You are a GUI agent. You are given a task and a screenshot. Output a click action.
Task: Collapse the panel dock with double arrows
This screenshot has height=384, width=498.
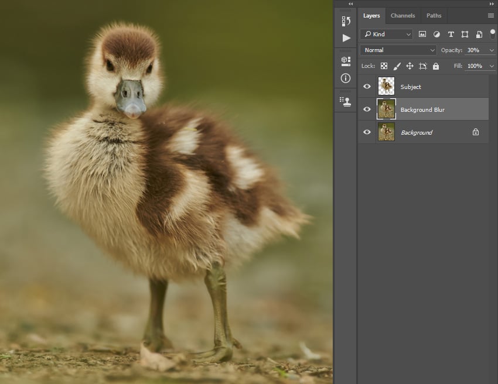click(x=349, y=4)
